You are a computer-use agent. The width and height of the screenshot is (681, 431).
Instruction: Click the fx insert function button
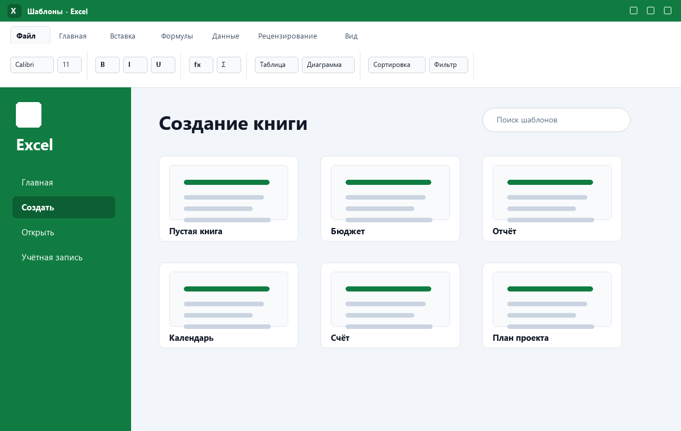pyautogui.click(x=201, y=65)
